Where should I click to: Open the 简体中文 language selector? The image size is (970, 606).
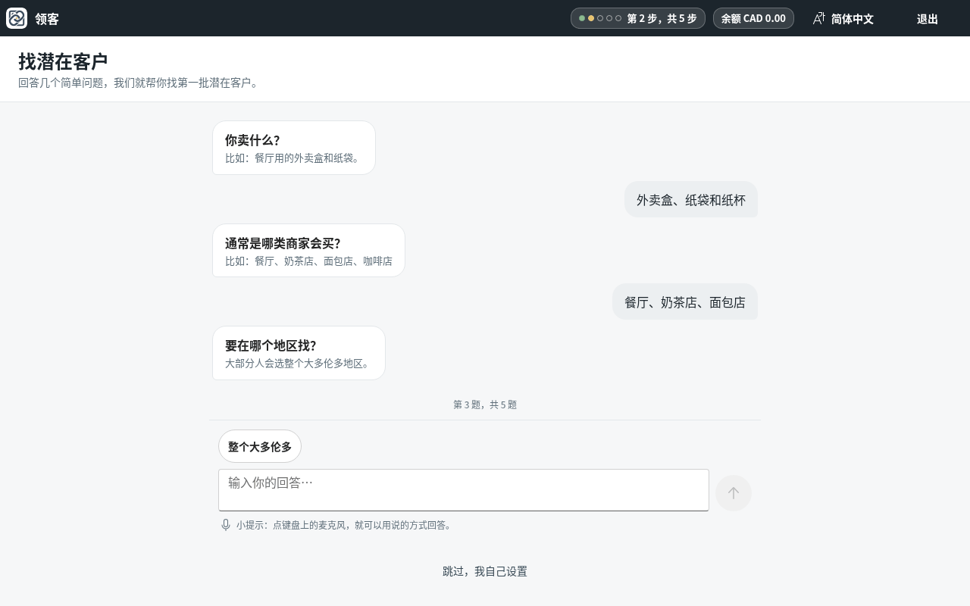(x=843, y=18)
